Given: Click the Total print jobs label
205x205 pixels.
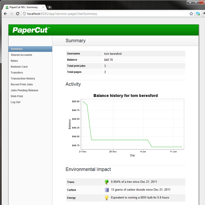Looking at the screenshot, I should [76, 66].
